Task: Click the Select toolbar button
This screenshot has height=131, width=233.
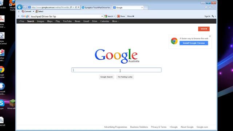Action: coord(39,11)
